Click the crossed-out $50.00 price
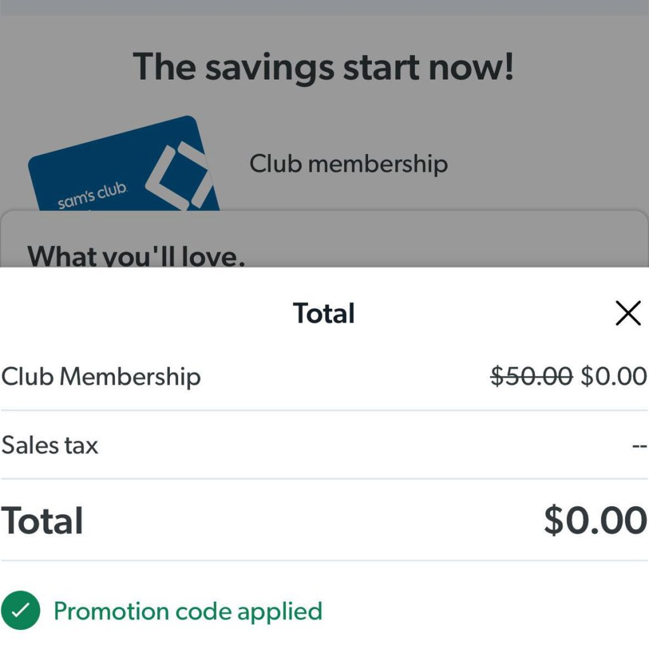 click(532, 376)
